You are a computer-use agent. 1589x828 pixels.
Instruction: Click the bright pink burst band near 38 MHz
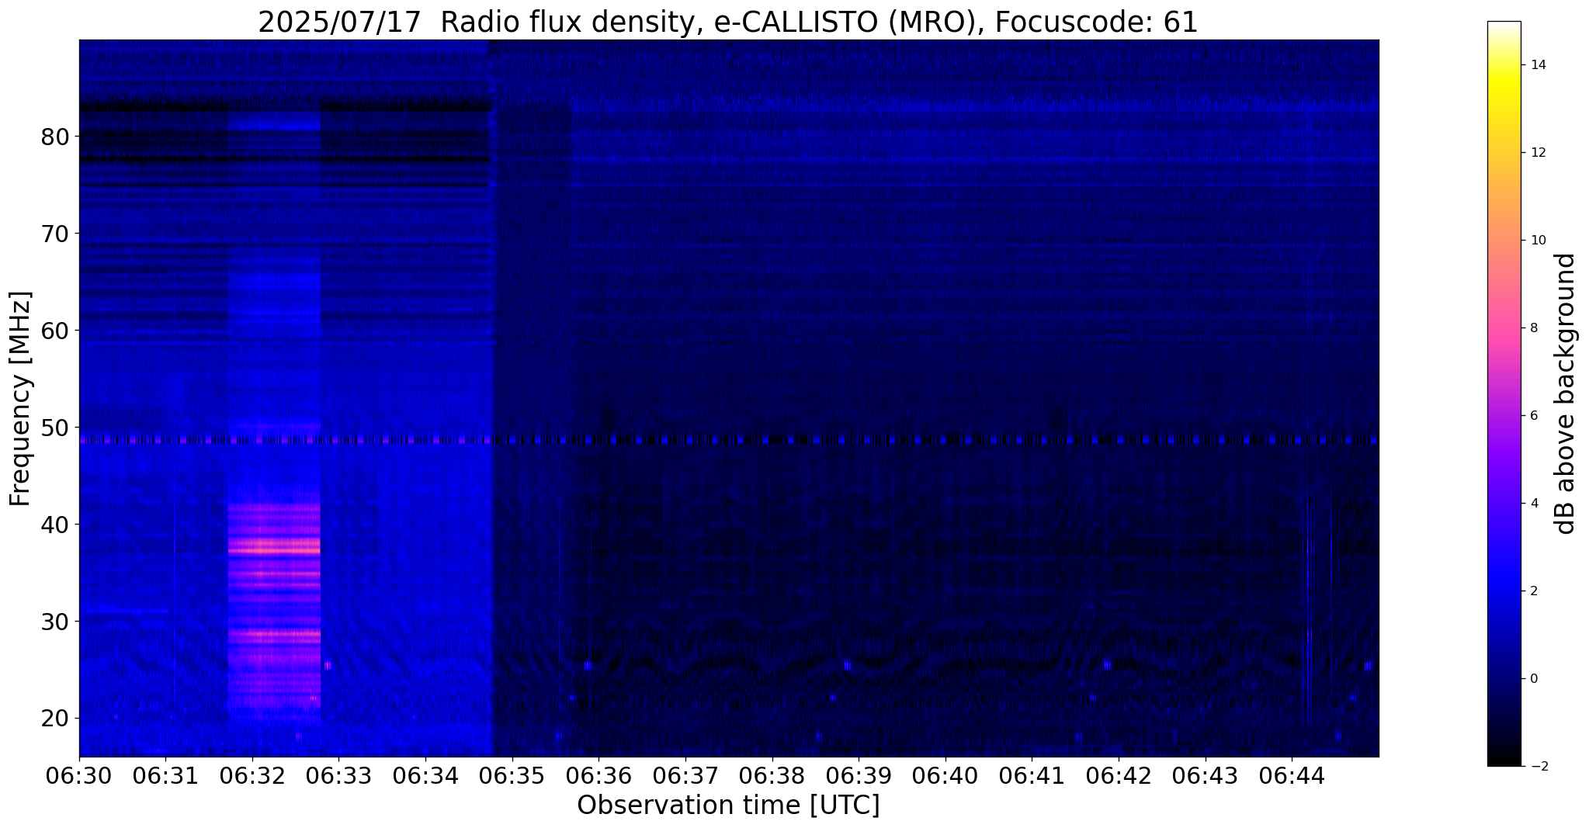274,546
